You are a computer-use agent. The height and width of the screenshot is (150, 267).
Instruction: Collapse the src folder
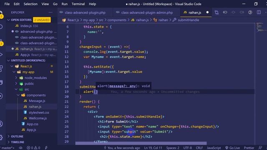click(16, 89)
